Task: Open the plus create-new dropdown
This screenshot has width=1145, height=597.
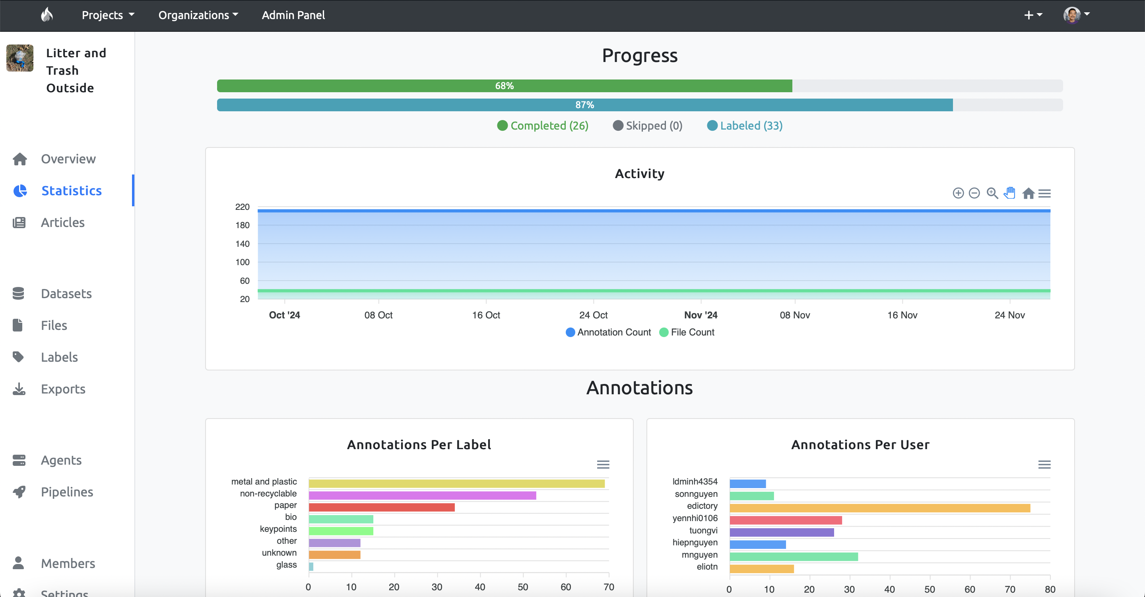Action: [x=1033, y=15]
